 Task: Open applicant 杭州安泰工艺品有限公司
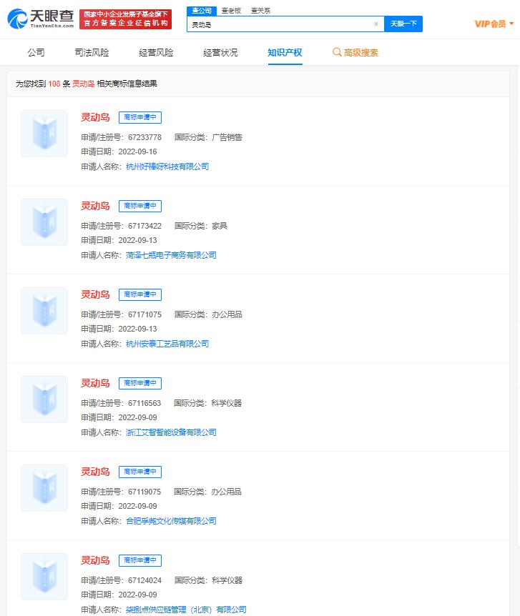167,344
